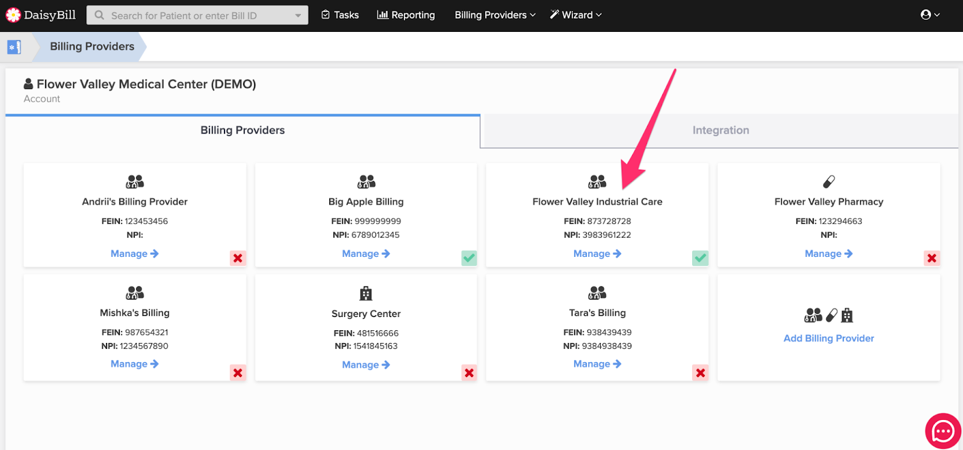Image resolution: width=963 pixels, height=450 pixels.
Task: Click the DaisyBill flower logo
Action: coord(13,15)
